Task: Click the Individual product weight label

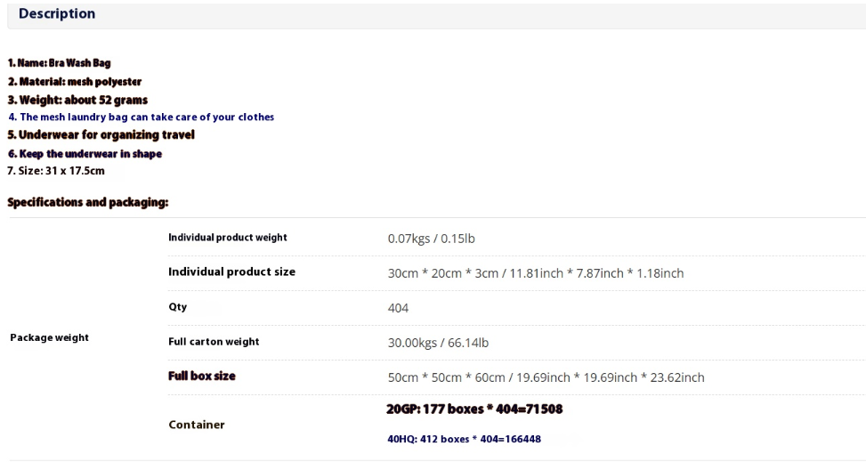Action: (228, 238)
